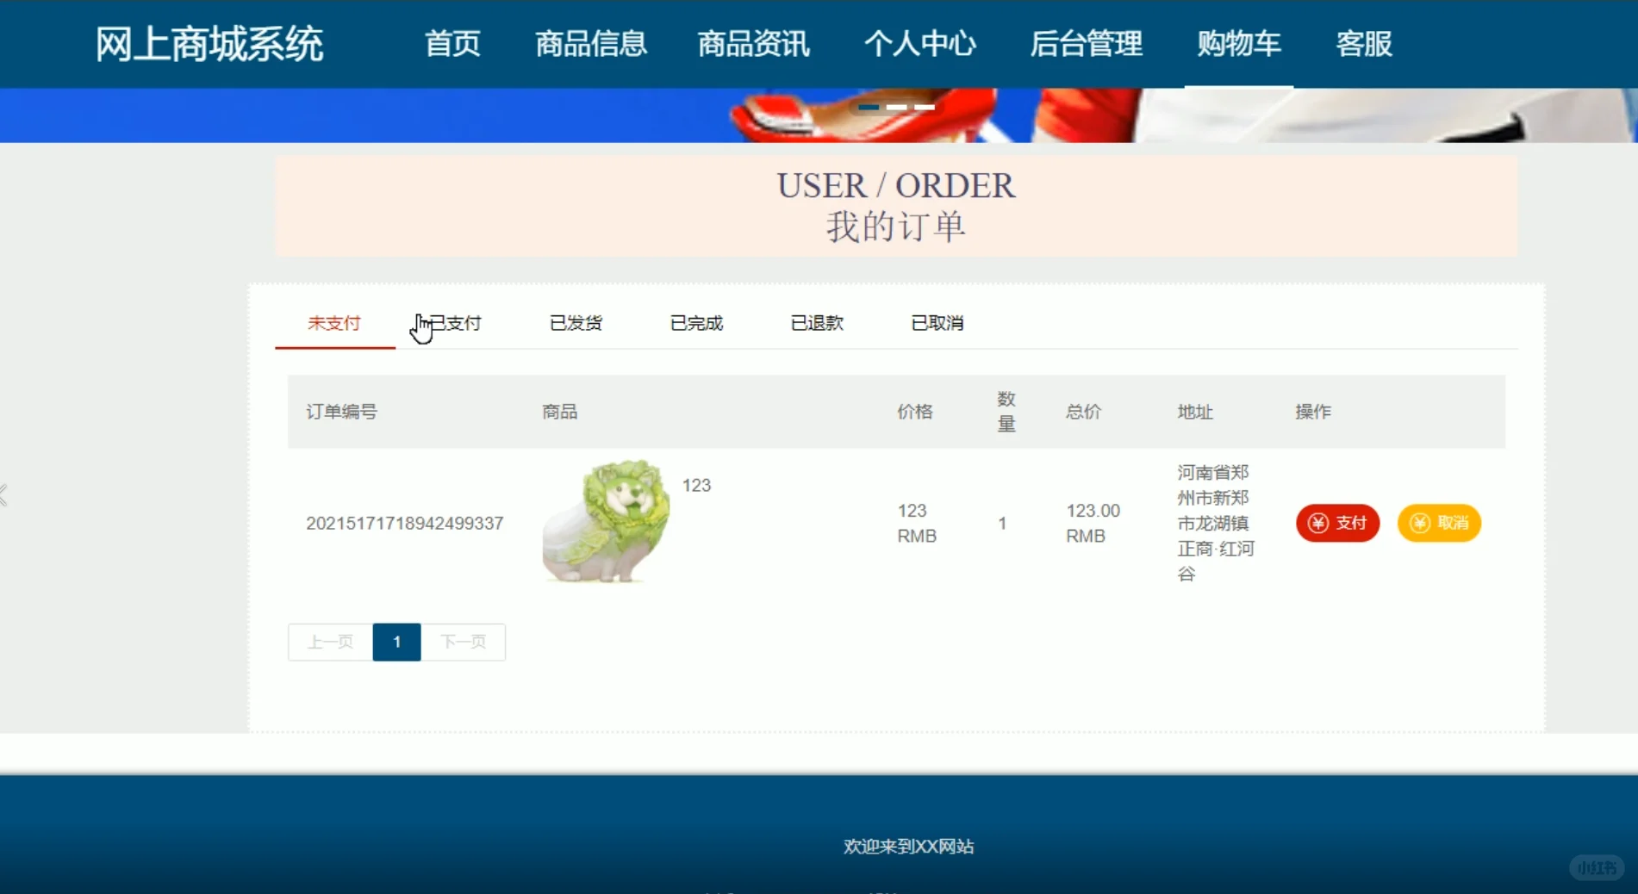Viewport: 1638px width, 894px height.
Task: Switch to the 已支付 tab
Action: tap(458, 323)
